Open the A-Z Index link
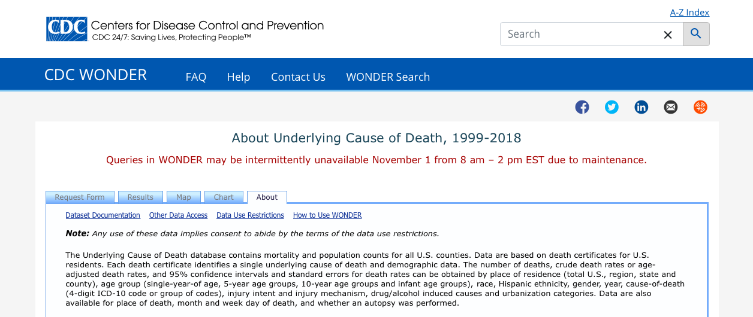This screenshot has height=317, width=753. pos(689,13)
